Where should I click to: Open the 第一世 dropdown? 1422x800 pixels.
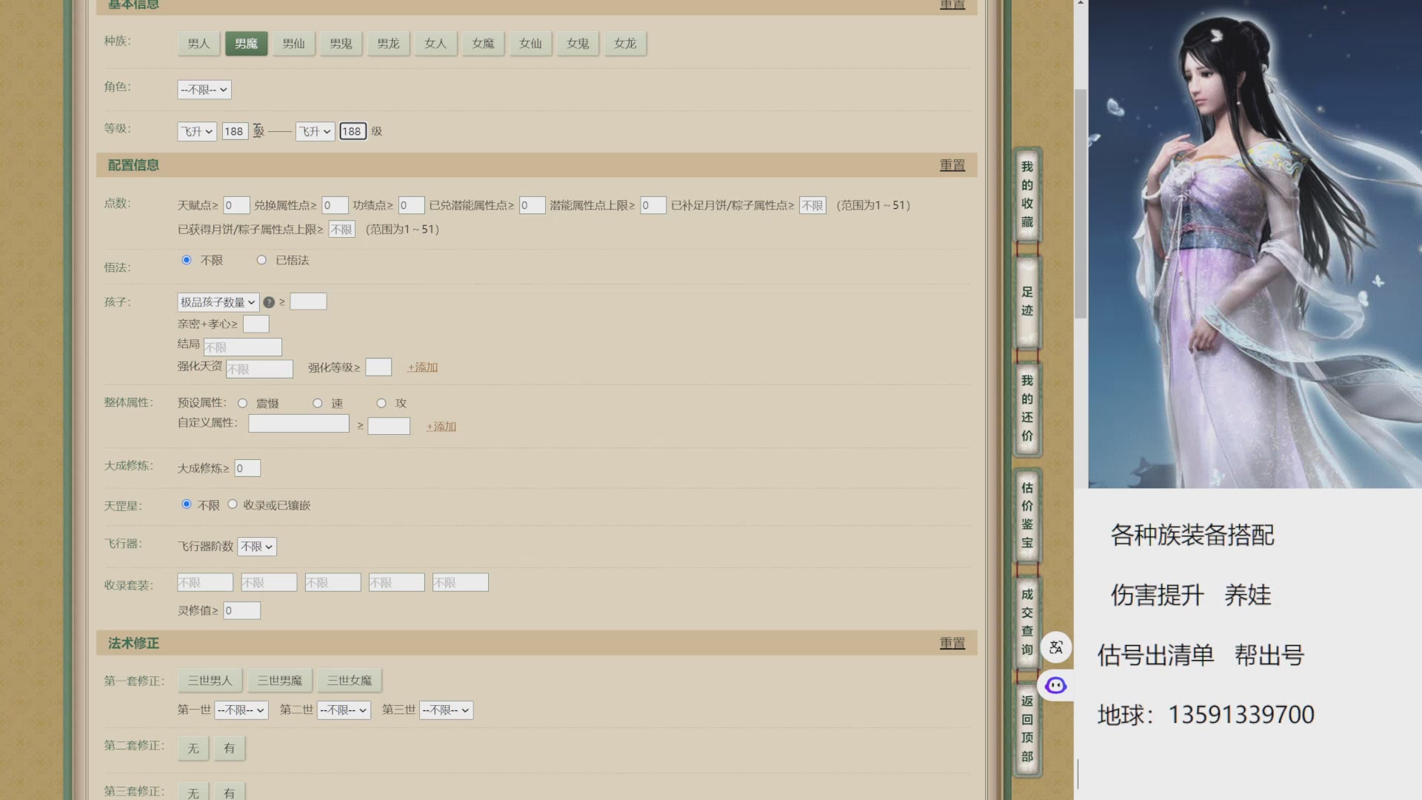[x=241, y=710]
